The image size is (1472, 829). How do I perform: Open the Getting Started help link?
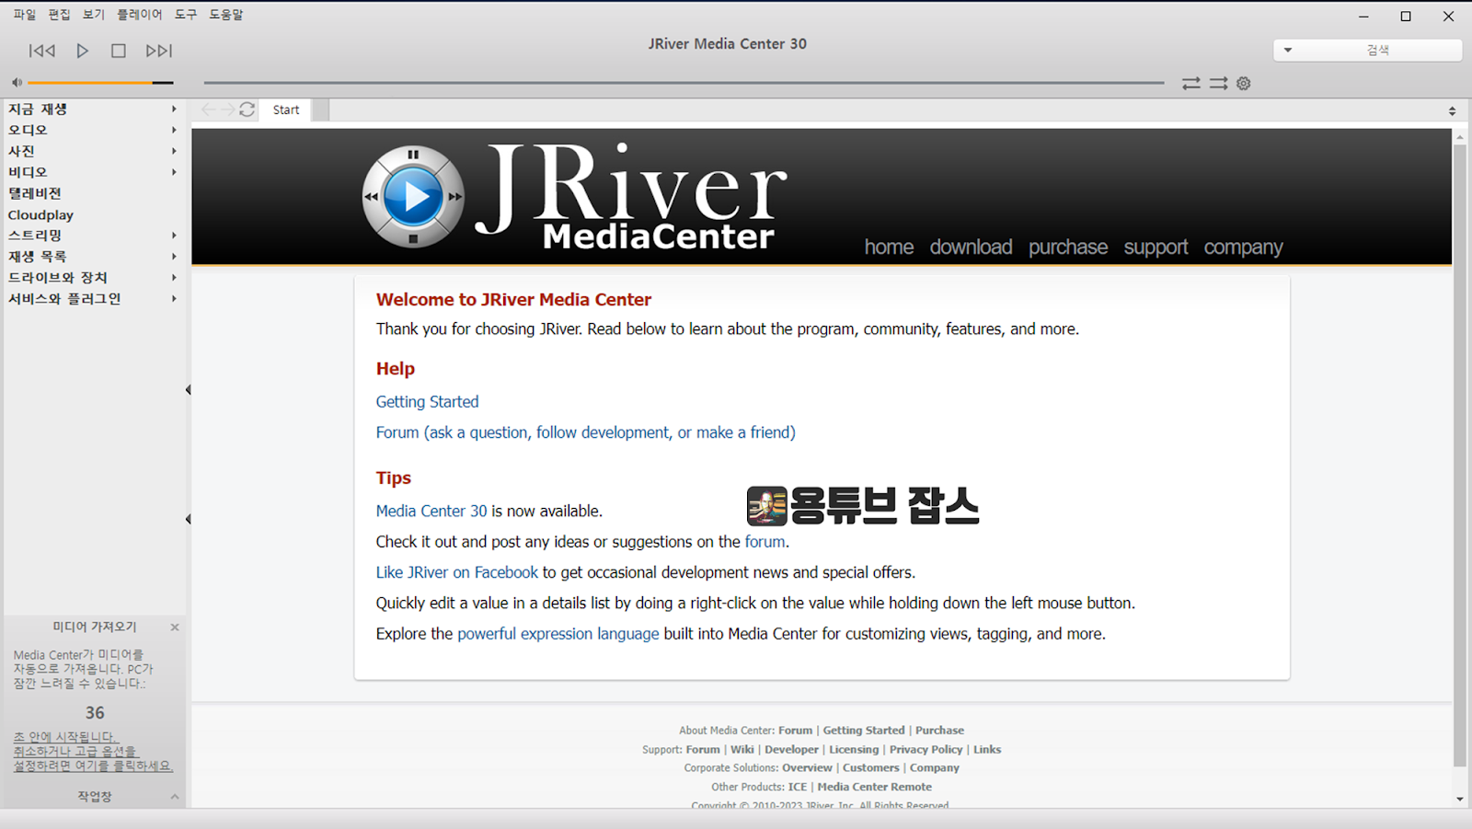tap(427, 402)
